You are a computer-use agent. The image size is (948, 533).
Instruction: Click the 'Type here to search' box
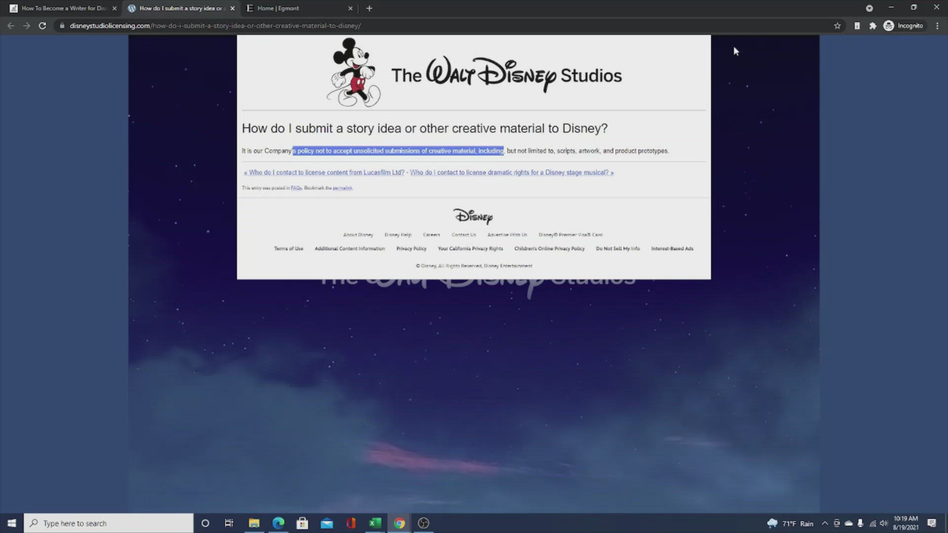[x=109, y=523]
